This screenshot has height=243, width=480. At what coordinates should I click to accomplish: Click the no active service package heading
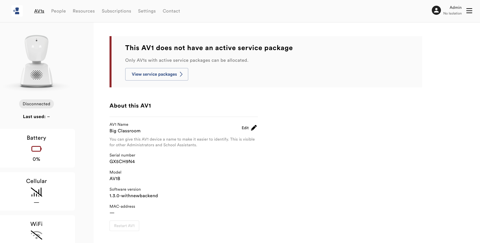pyautogui.click(x=209, y=48)
